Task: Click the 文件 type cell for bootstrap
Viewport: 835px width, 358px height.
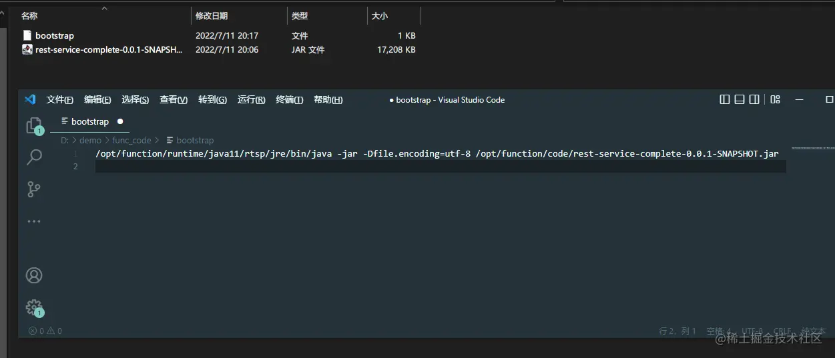Action: [x=300, y=35]
